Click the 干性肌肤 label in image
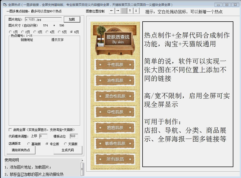Screen dimensions: 241x178 coord(115,65)
